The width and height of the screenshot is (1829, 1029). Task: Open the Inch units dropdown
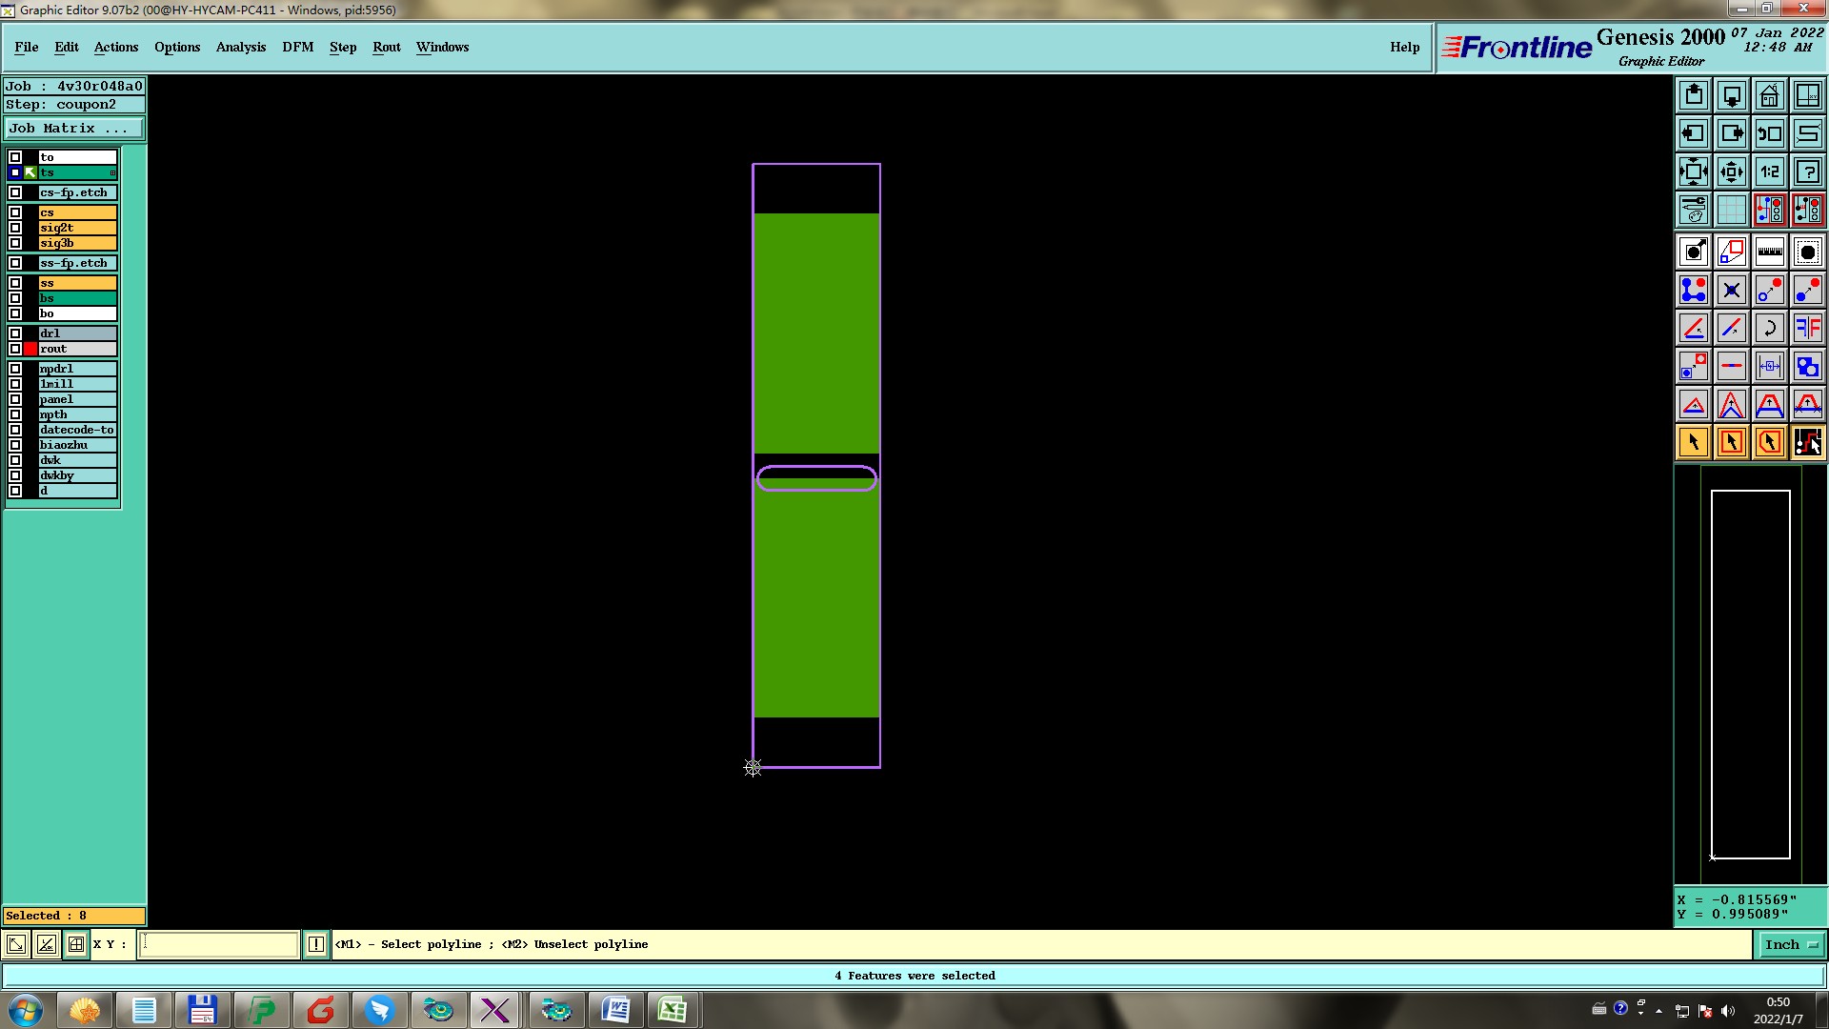tap(1791, 944)
